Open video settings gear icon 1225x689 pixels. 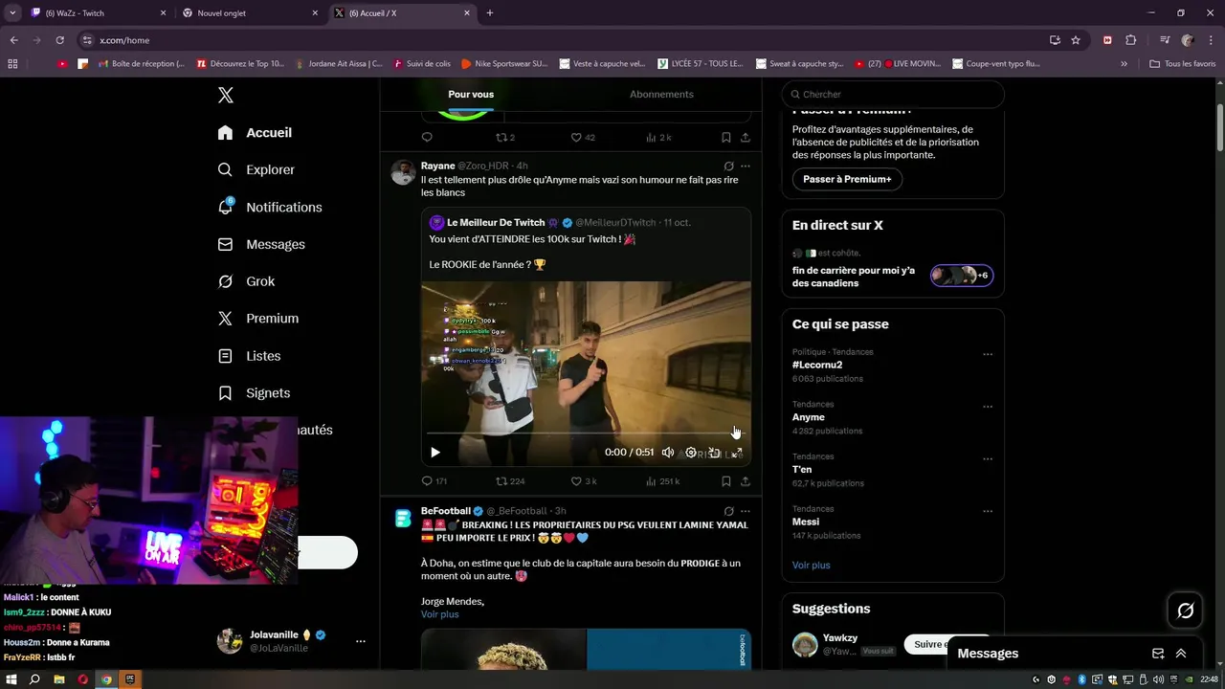click(691, 453)
